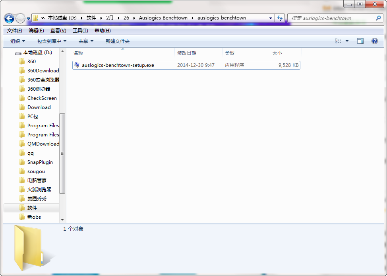This screenshot has height=276, width=387.
Task: Click the navigation pane scroll up arrow
Action: 62,51
